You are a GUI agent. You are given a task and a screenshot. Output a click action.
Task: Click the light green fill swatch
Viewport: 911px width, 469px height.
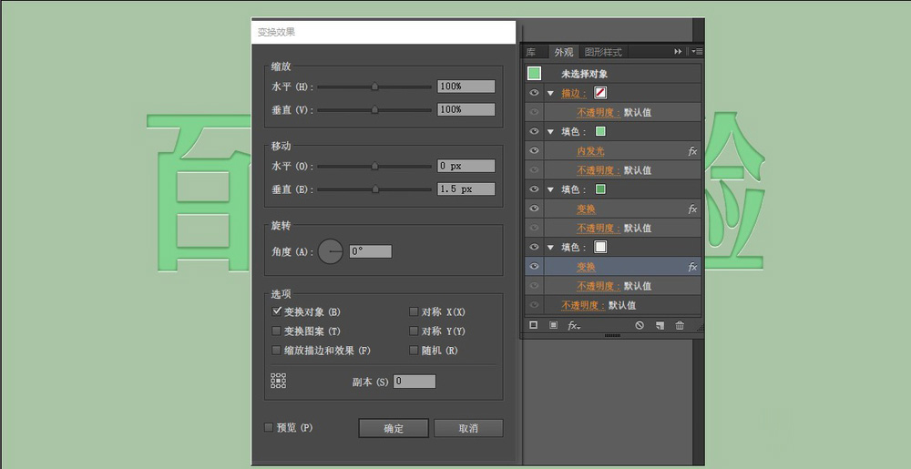[600, 132]
